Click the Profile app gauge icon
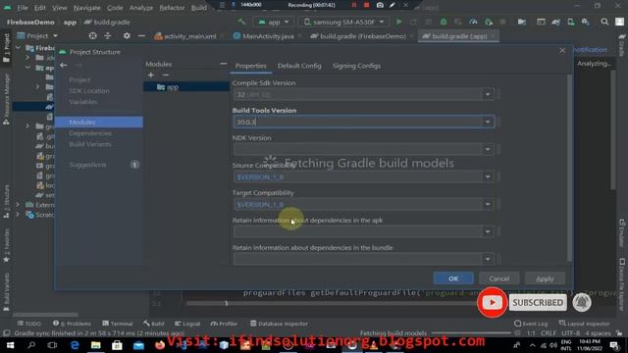The width and height of the screenshot is (628, 353). pyautogui.click(x=473, y=22)
